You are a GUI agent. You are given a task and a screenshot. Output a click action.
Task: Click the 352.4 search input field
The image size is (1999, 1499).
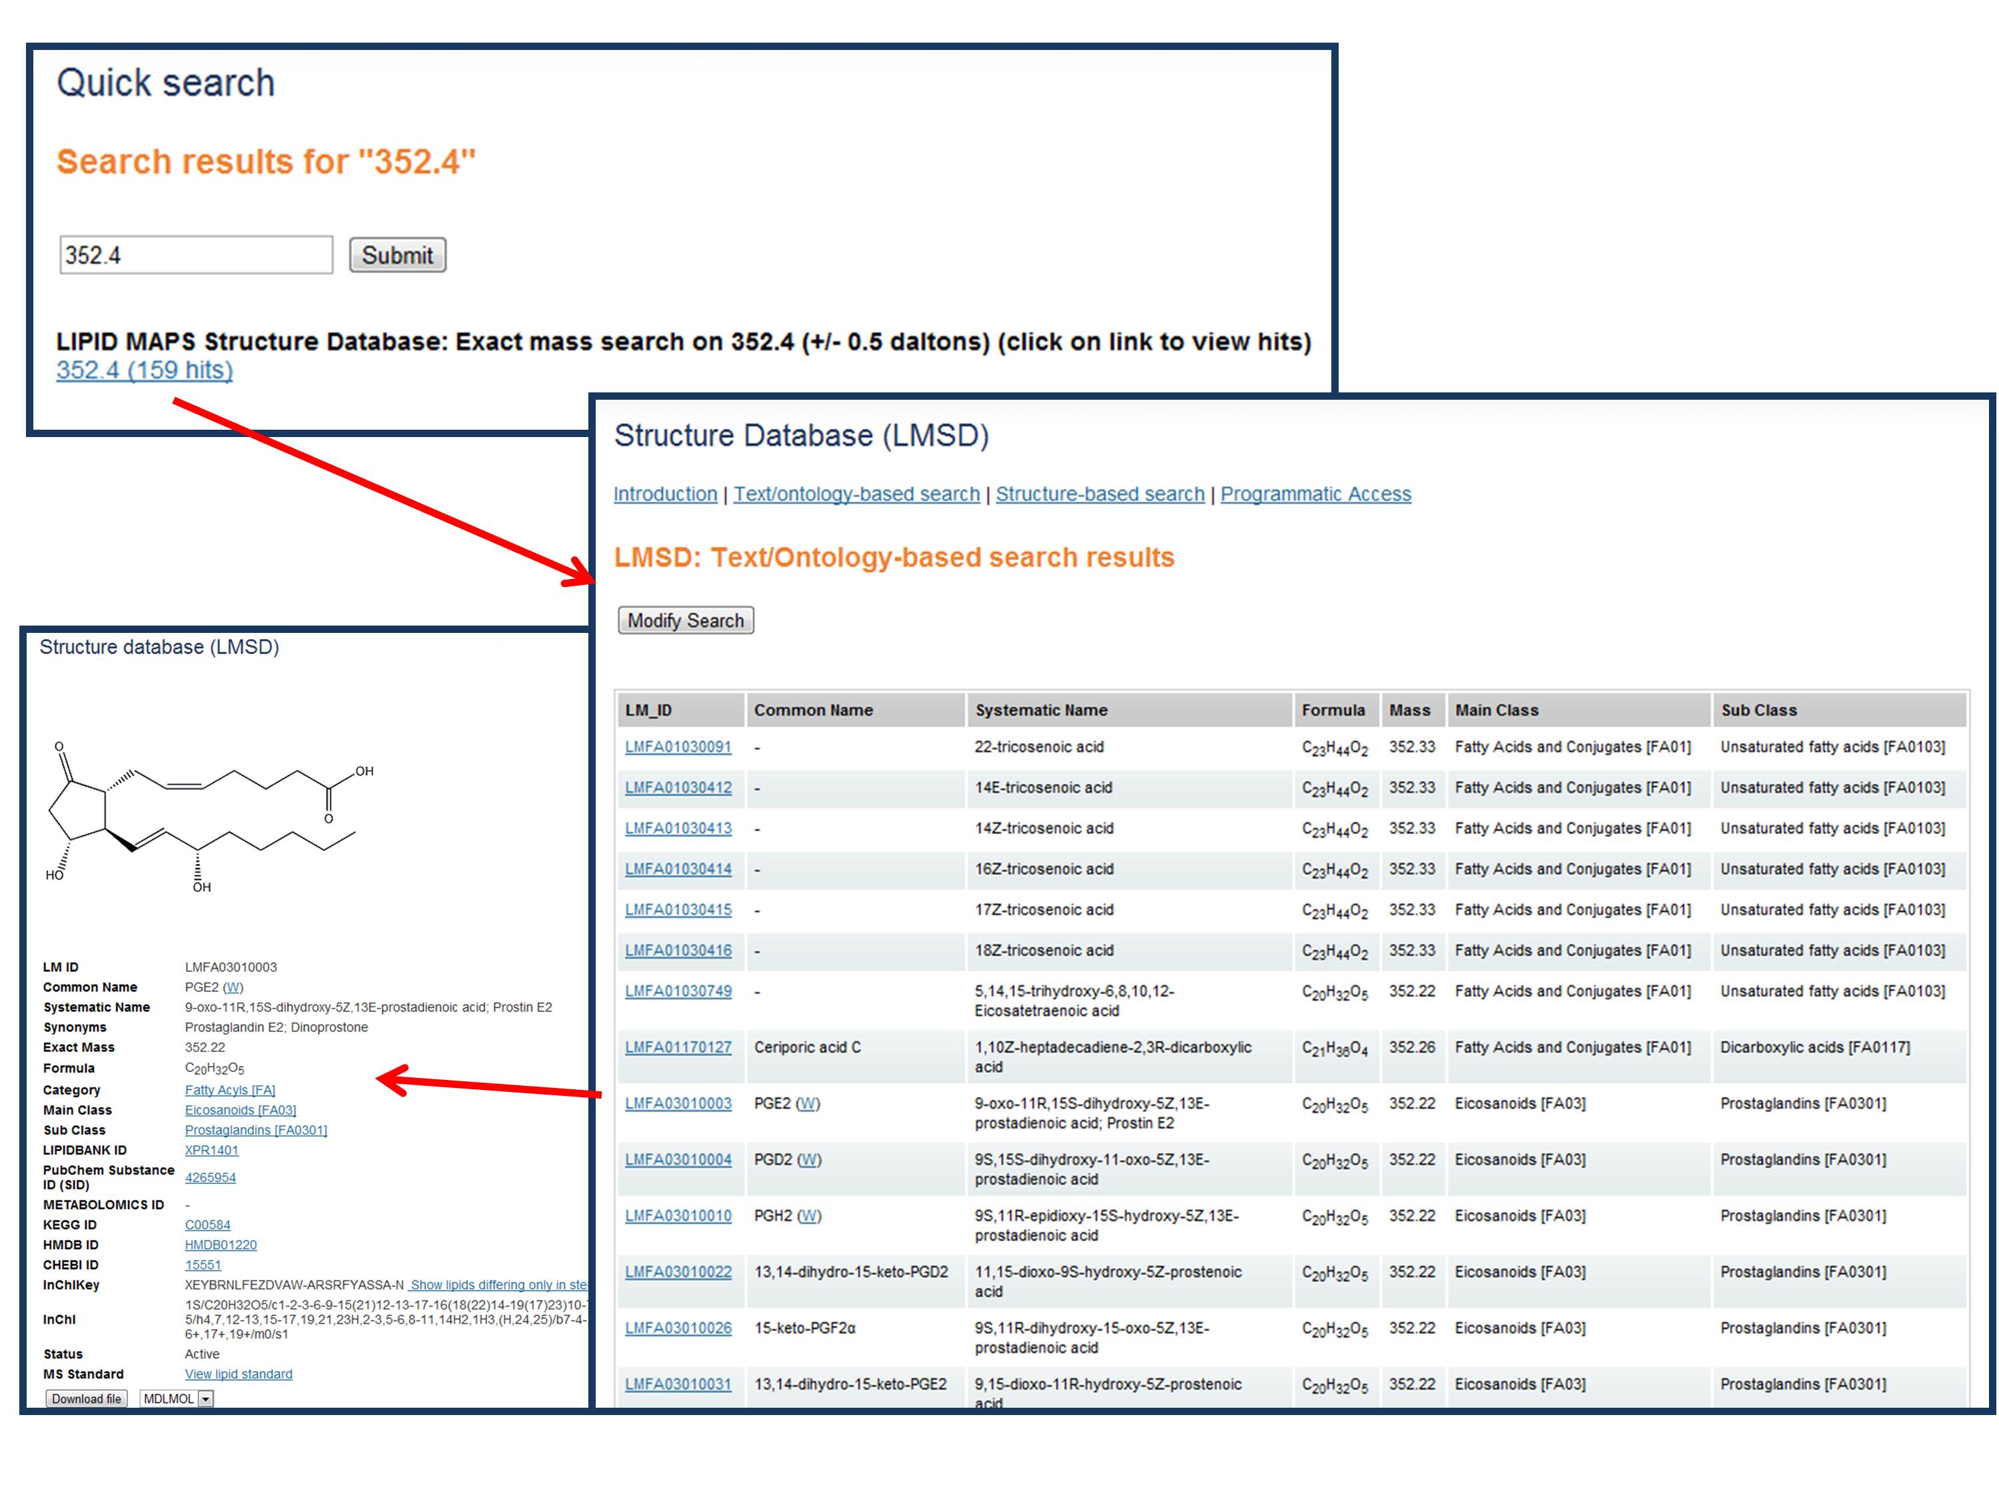coord(195,256)
